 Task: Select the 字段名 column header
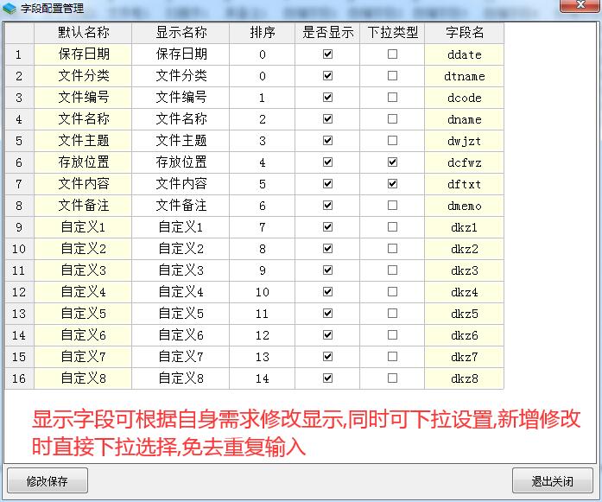[465, 33]
